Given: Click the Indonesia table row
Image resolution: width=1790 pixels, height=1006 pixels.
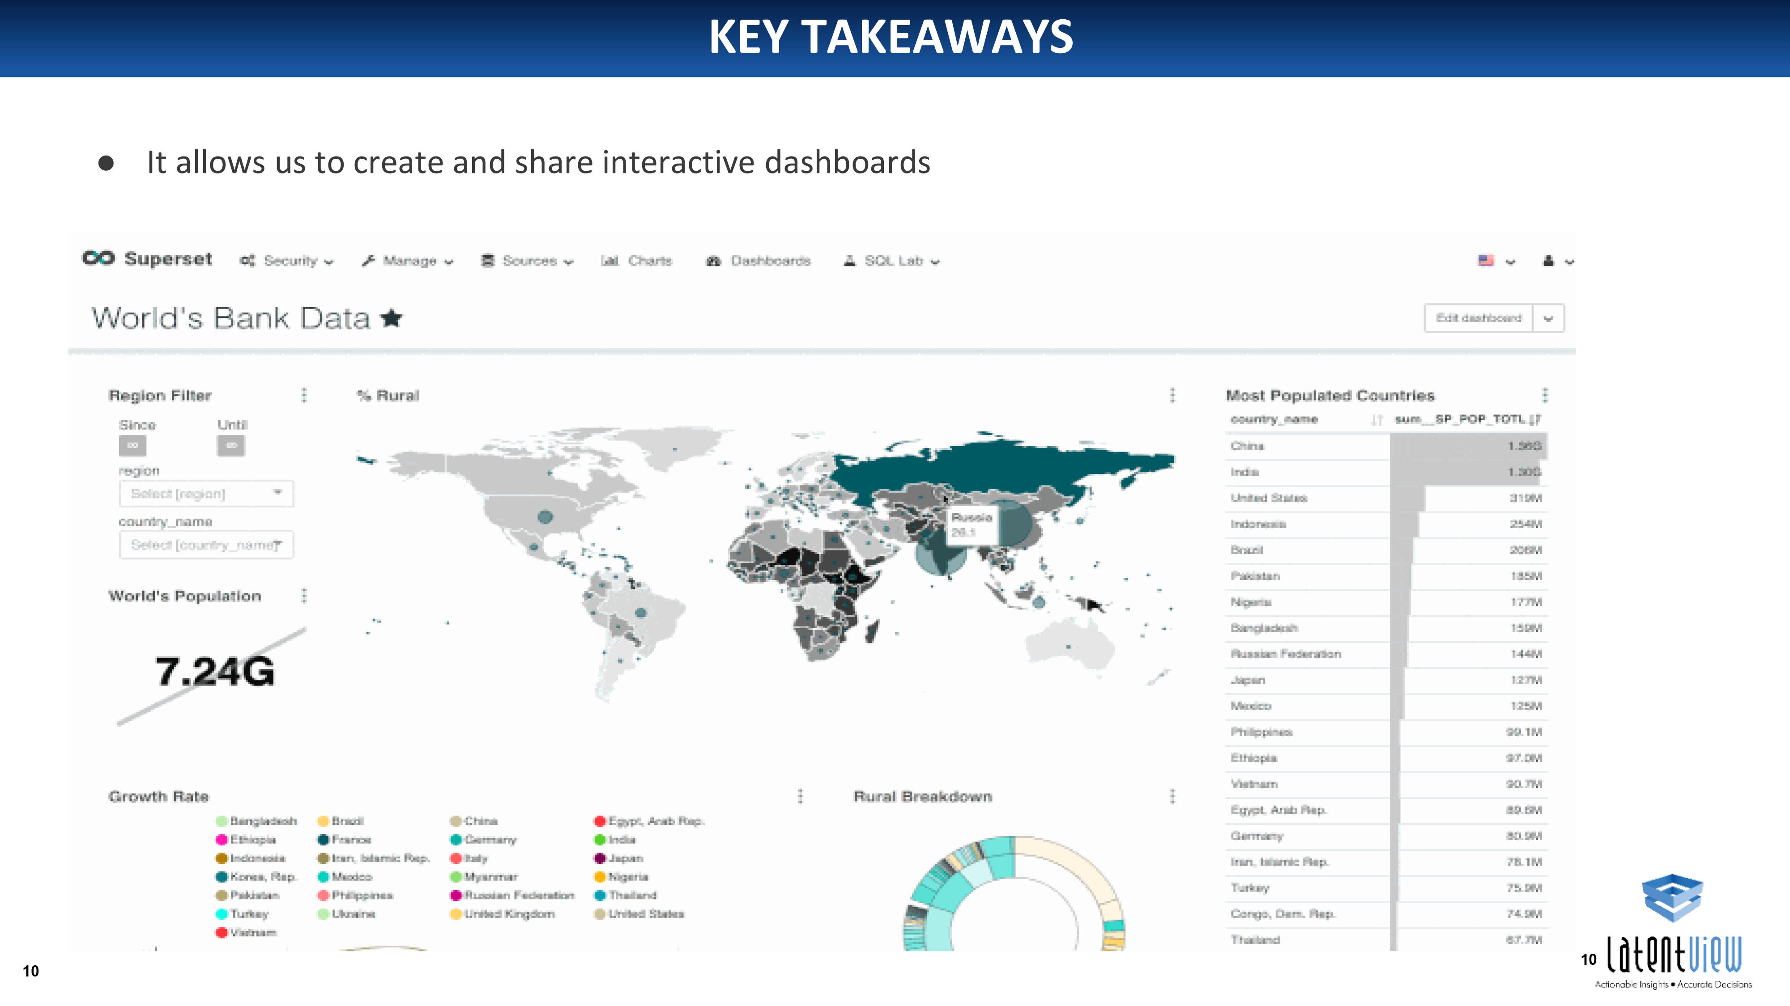Looking at the screenshot, I should [x=1387, y=524].
